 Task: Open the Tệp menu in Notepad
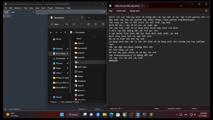tap(110, 11)
